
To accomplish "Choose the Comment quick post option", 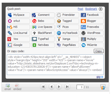I will (x=43, y=15).
